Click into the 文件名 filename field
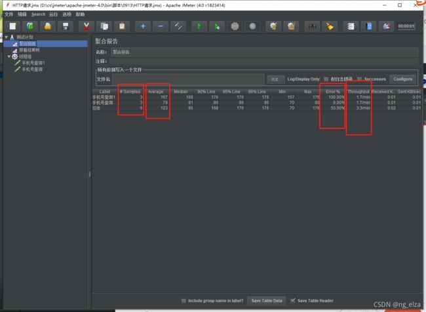The height and width of the screenshot is (312, 426). pos(188,79)
